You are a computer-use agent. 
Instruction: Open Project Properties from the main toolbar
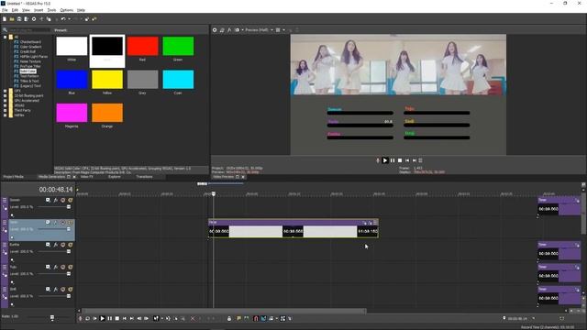pyautogui.click(x=34, y=19)
